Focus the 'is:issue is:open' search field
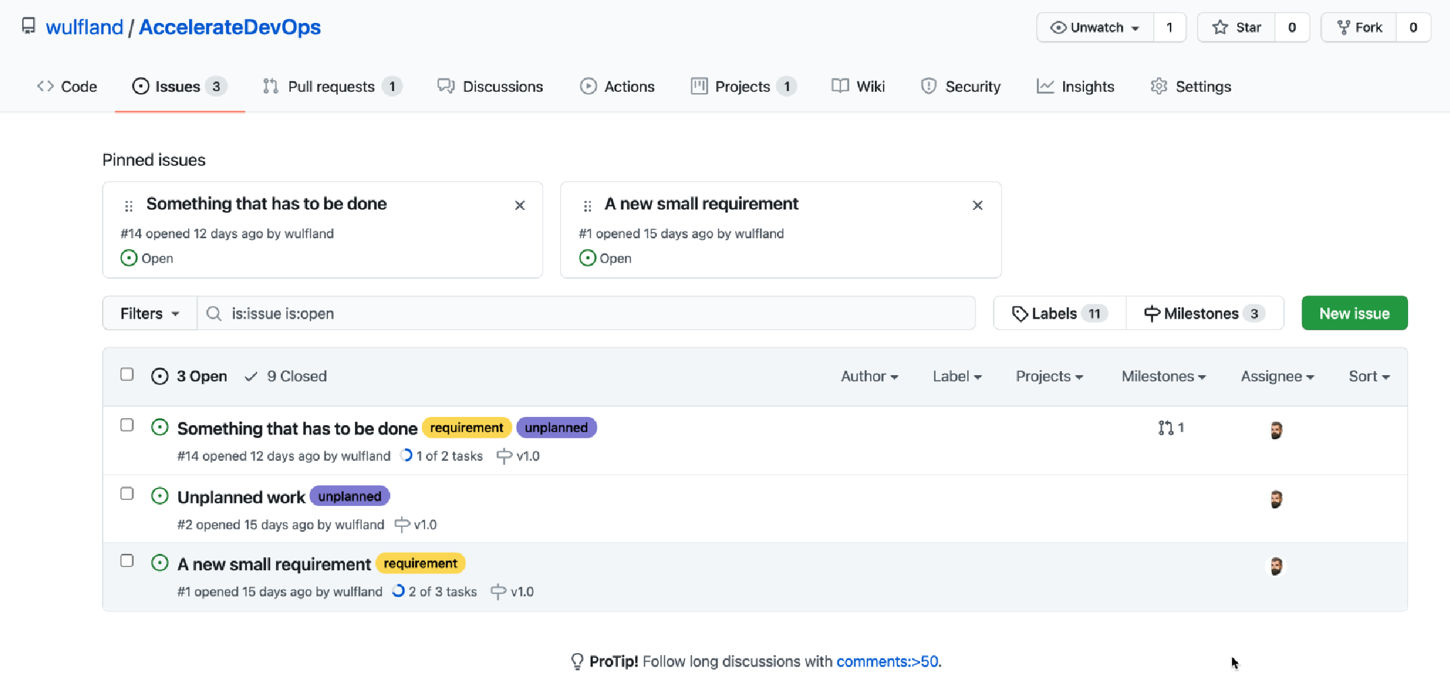The image size is (1450, 699). (x=586, y=313)
